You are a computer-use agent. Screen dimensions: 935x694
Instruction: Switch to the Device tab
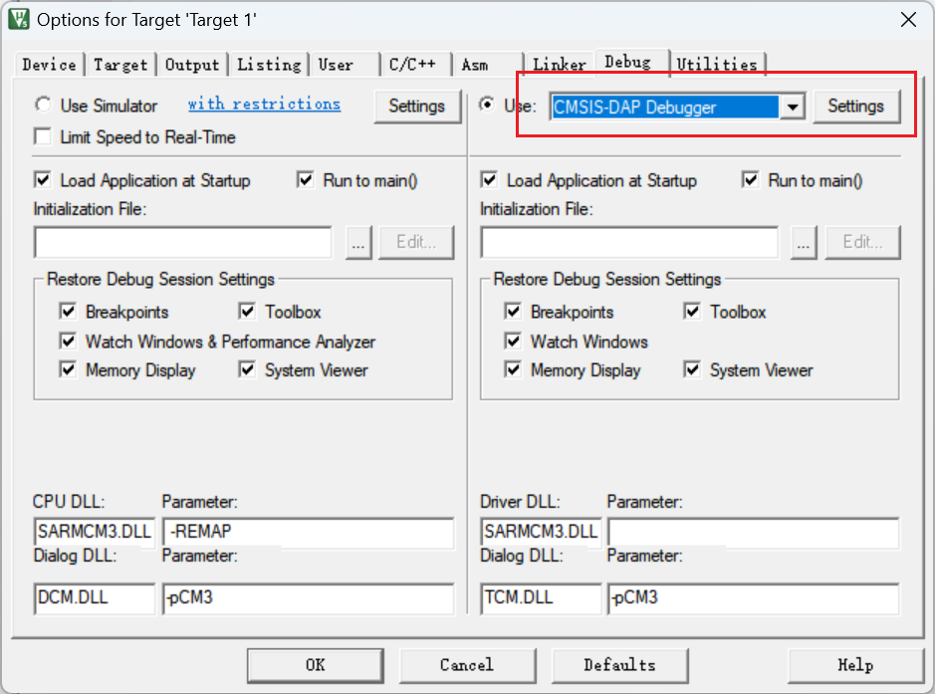coord(49,65)
